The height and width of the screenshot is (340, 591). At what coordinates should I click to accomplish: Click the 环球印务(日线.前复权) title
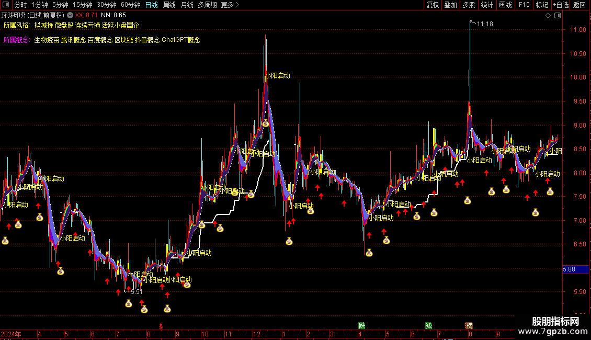(x=33, y=15)
